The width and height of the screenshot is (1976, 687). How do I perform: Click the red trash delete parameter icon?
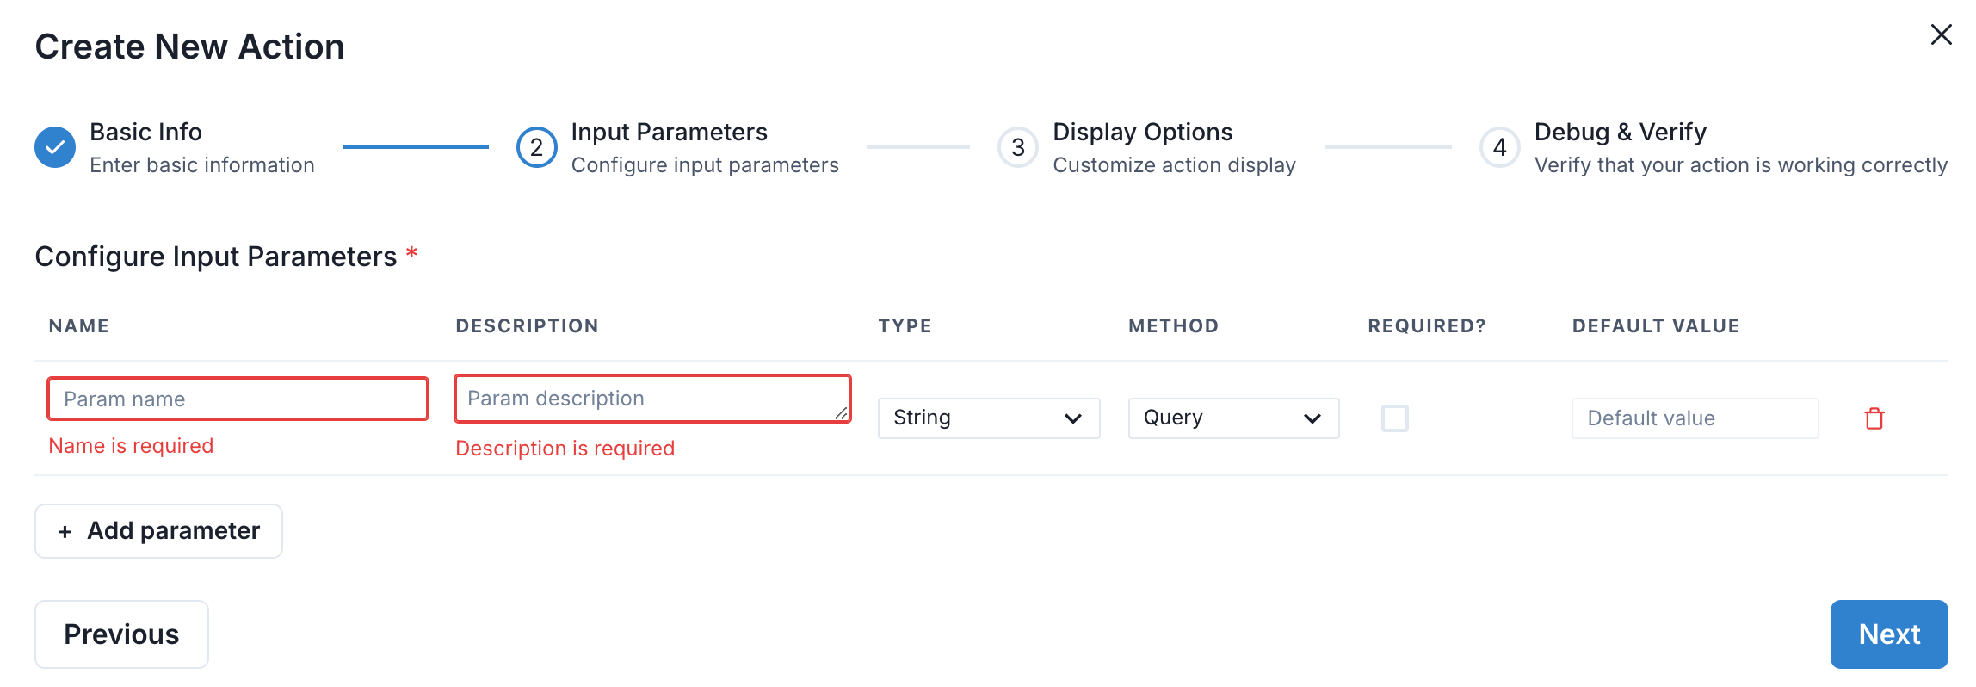pos(1874,418)
